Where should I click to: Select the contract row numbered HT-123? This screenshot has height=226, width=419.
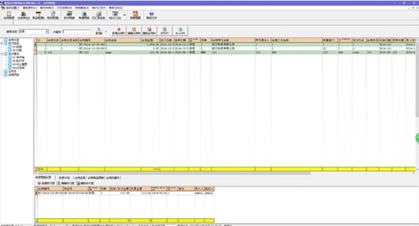pos(226,52)
